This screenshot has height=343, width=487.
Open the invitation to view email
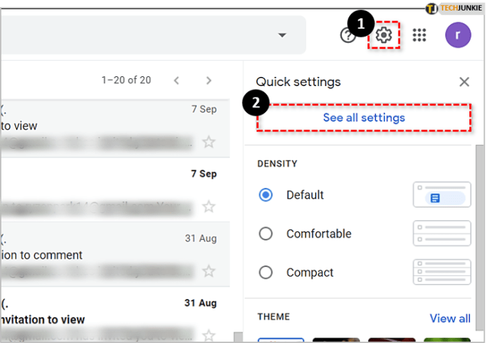115,316
